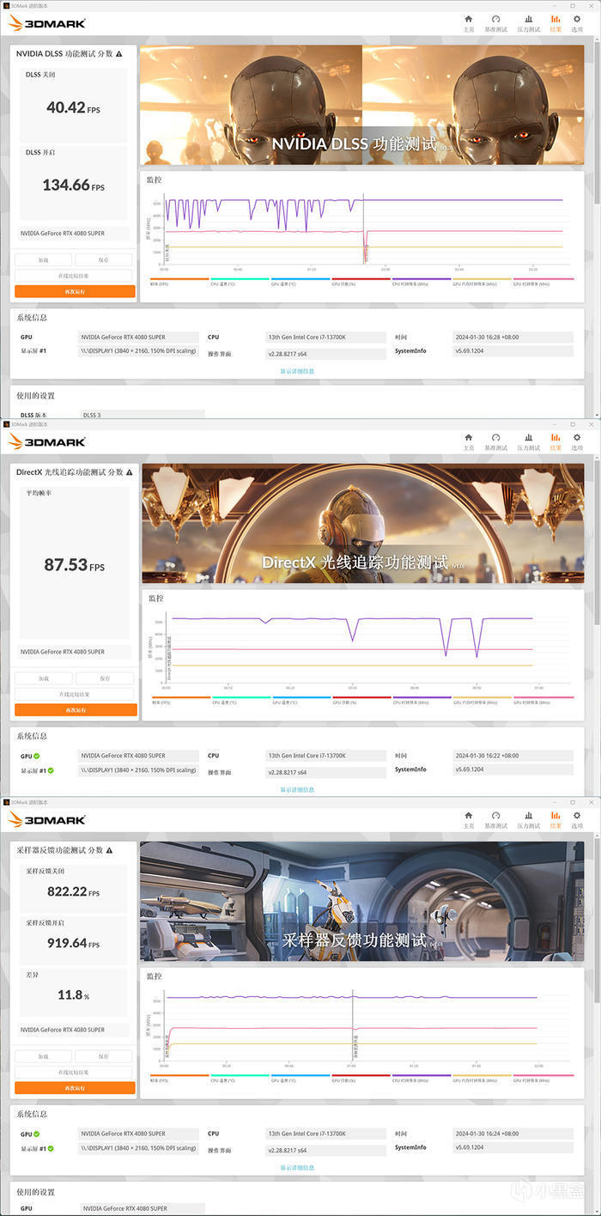
Task: Open Stress tests (压力测试) in the DirectX ray tracing window
Action: coord(528,441)
